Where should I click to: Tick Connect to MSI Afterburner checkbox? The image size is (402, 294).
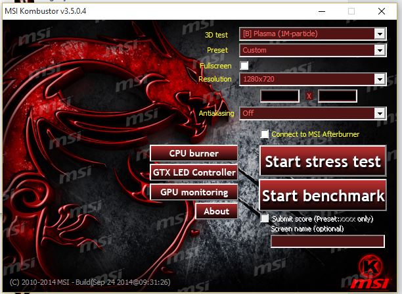click(x=265, y=134)
